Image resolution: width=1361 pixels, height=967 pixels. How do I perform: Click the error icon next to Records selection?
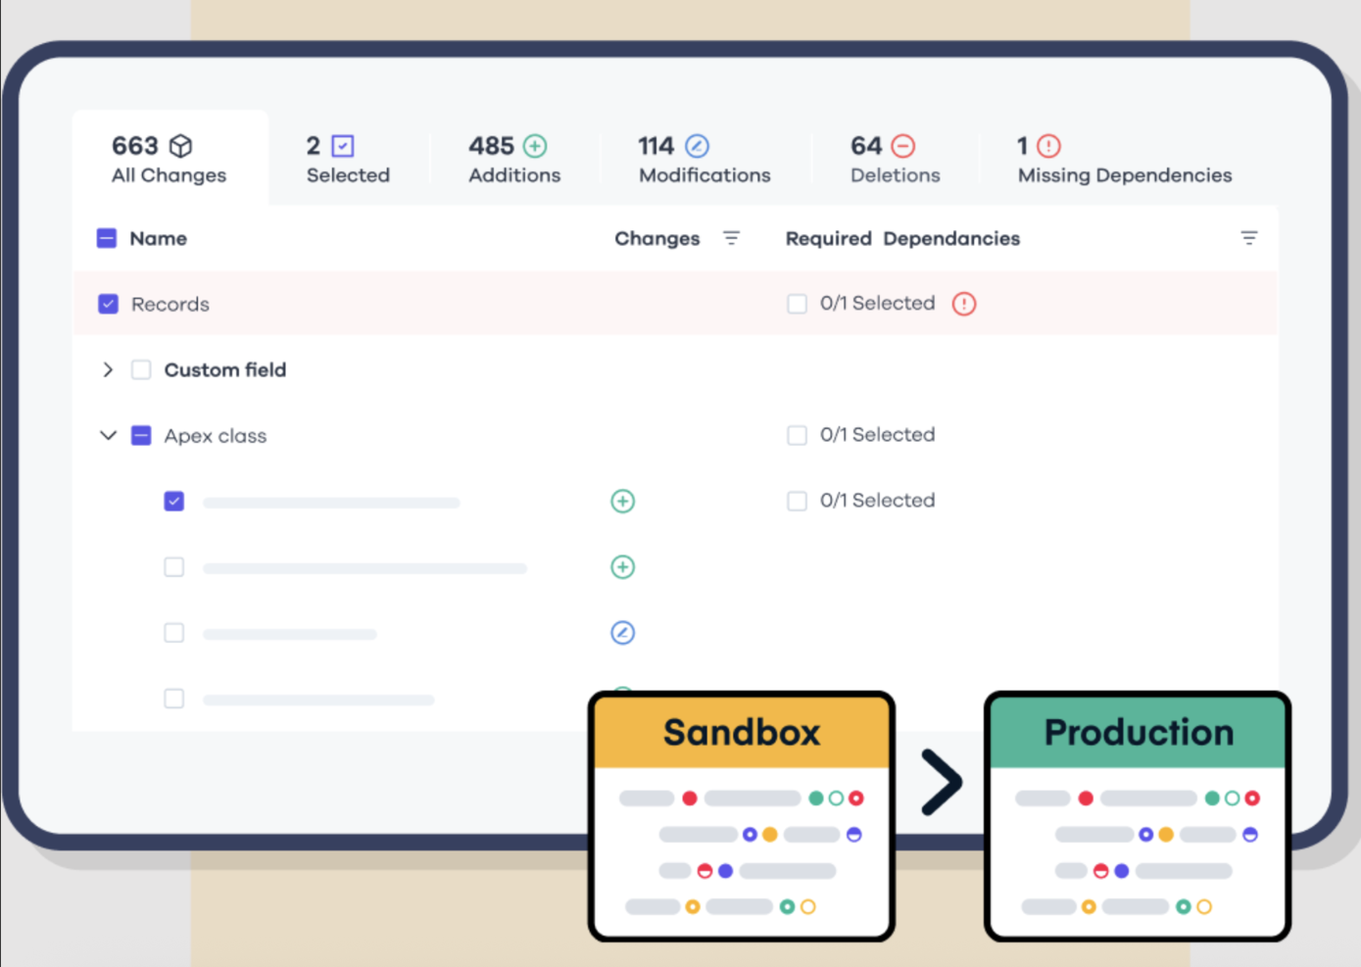coord(964,304)
